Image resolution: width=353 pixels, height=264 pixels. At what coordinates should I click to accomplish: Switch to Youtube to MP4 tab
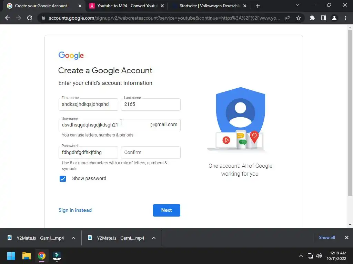(x=127, y=6)
